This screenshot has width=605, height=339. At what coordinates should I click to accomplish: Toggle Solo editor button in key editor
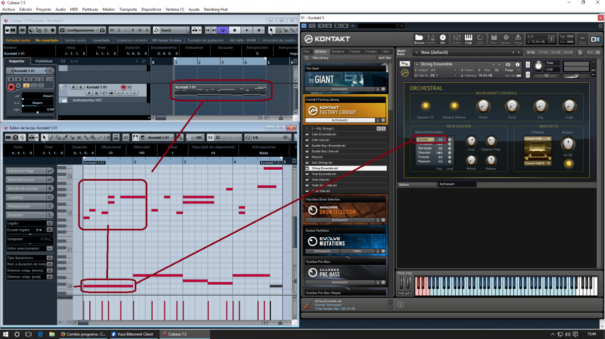(x=16, y=138)
